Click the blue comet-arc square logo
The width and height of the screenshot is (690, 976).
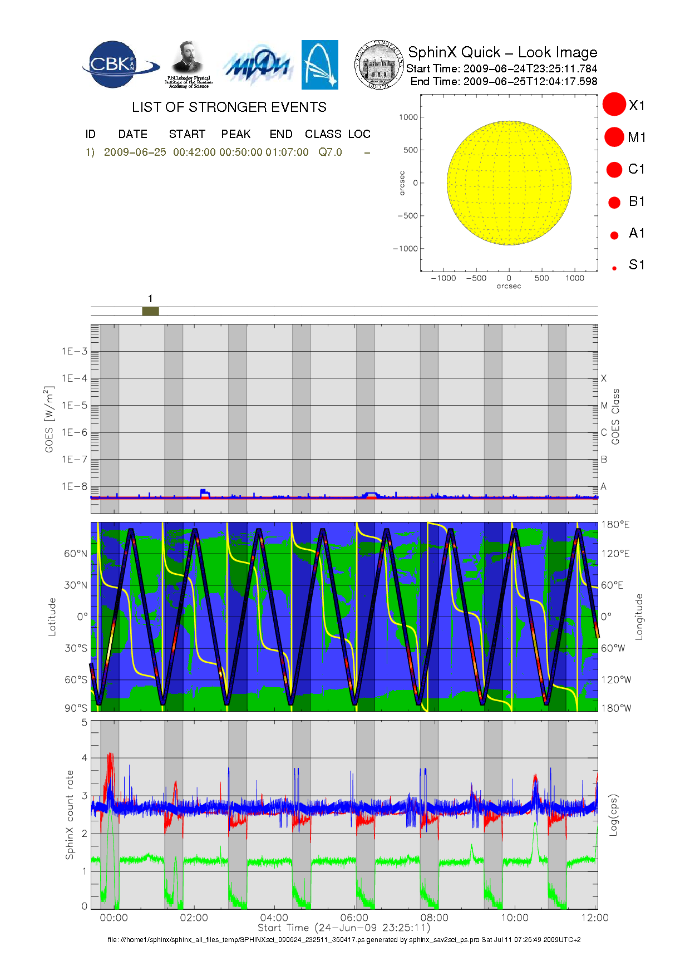(320, 65)
